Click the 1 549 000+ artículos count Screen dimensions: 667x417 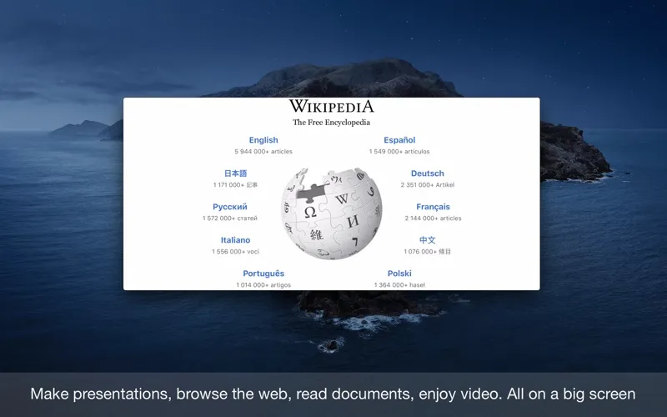399,152
